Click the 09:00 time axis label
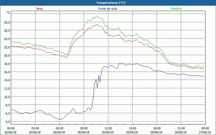216x135 pixels. tap(84, 129)
